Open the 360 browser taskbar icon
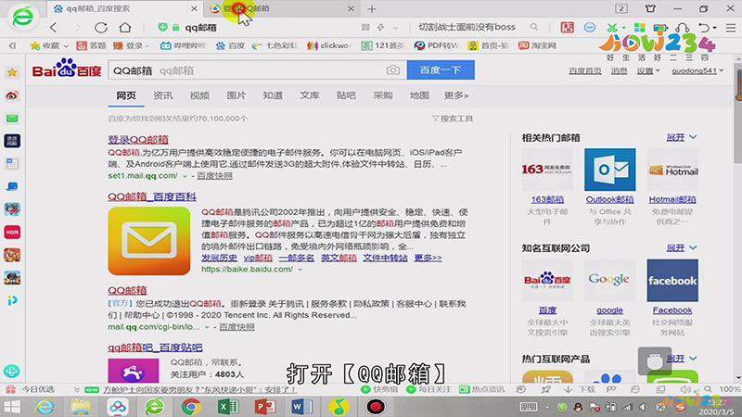742x417 pixels. coord(155,407)
